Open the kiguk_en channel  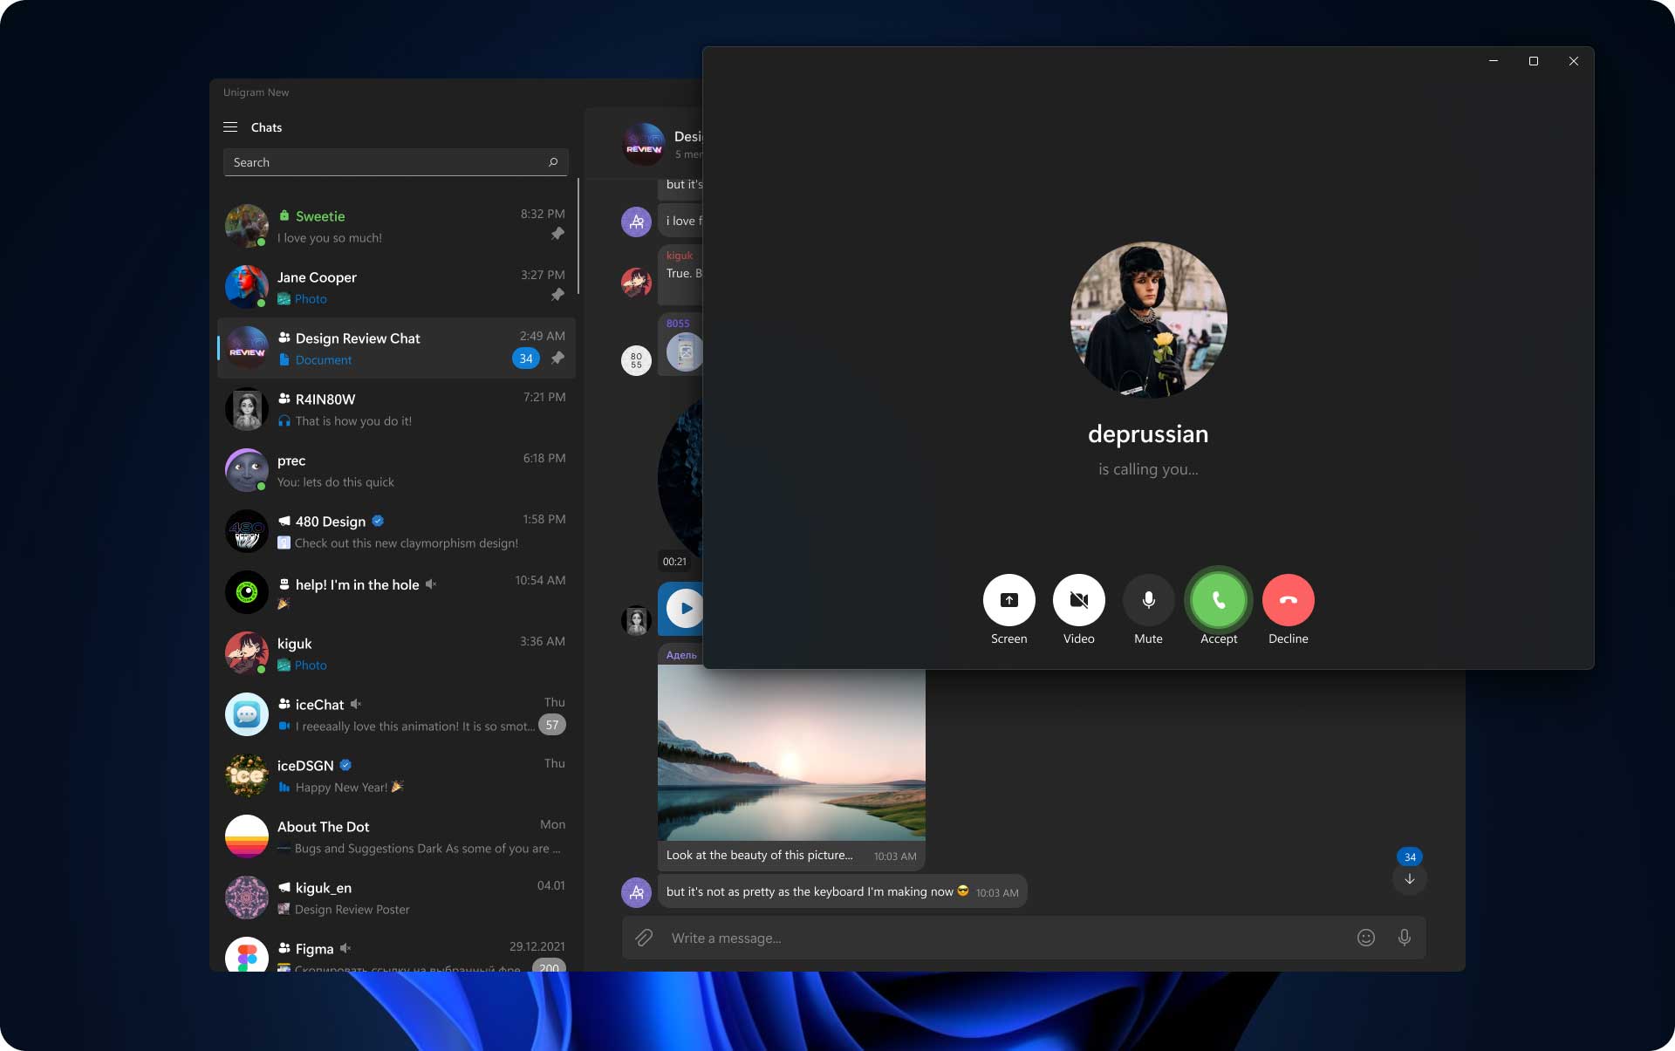point(396,897)
